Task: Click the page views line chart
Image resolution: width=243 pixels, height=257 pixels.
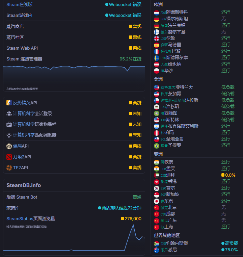Action: point(74,240)
